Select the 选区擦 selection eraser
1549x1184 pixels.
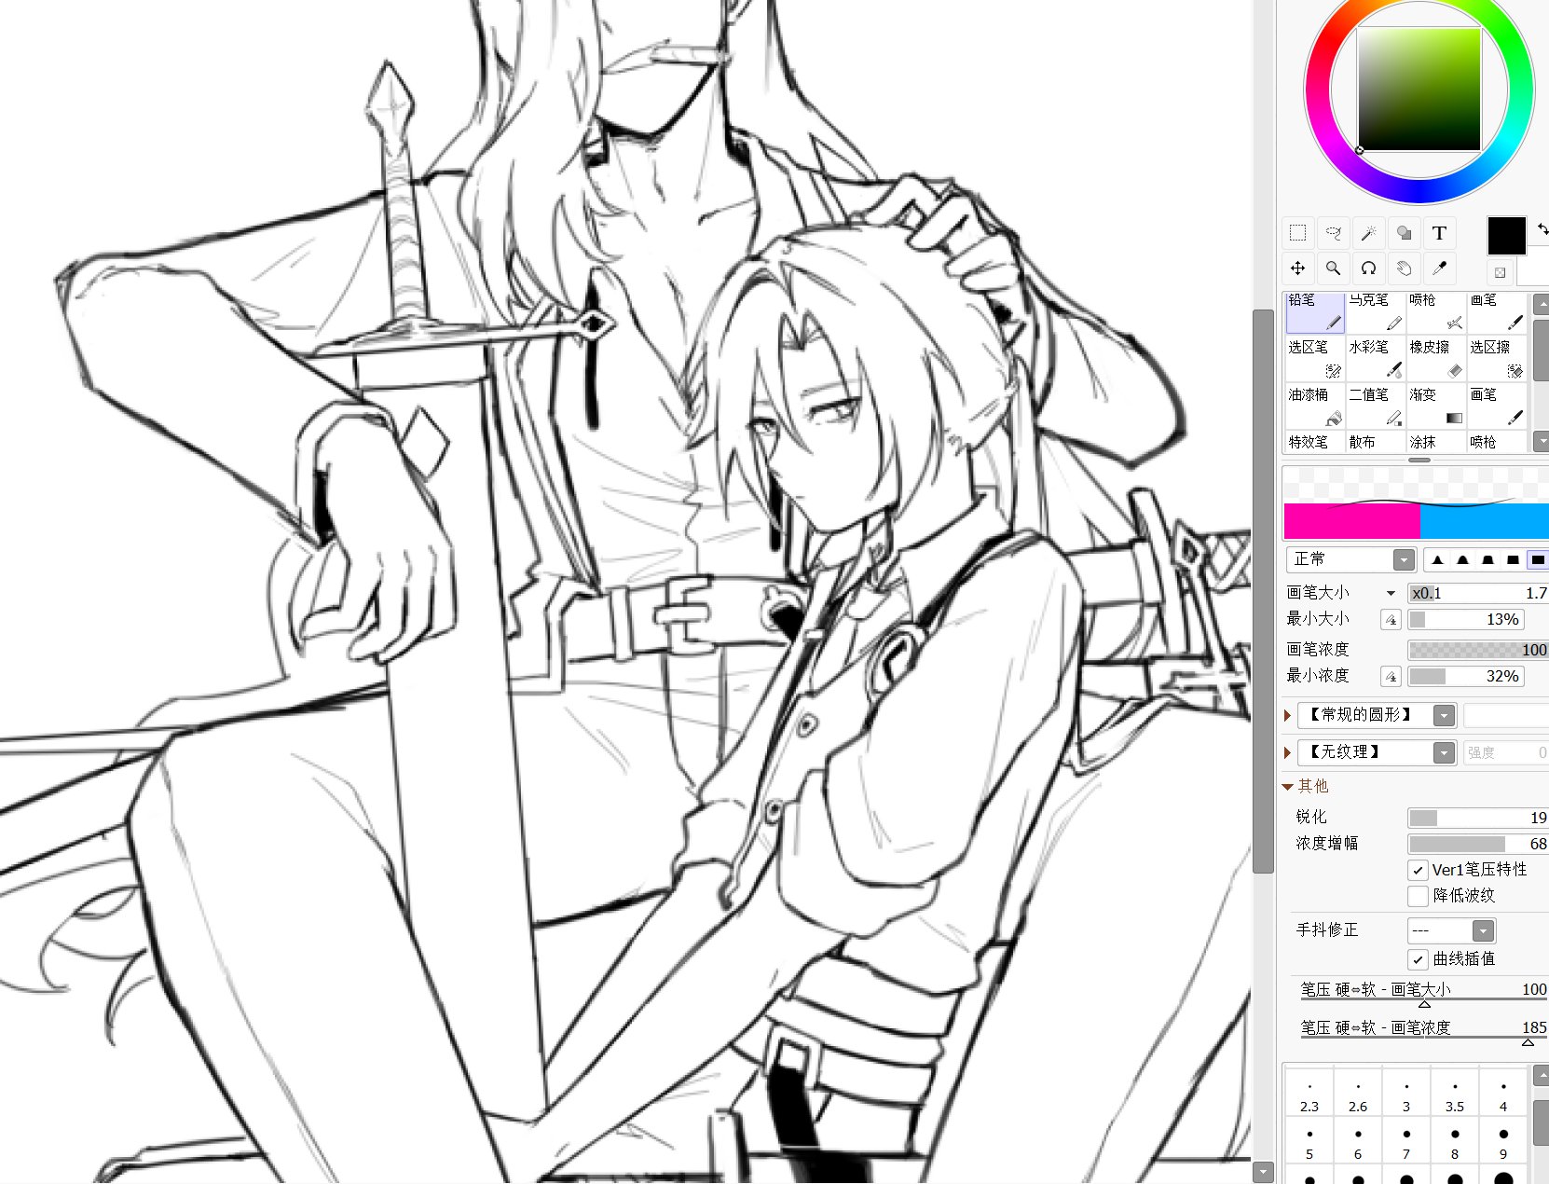pos(1497,360)
